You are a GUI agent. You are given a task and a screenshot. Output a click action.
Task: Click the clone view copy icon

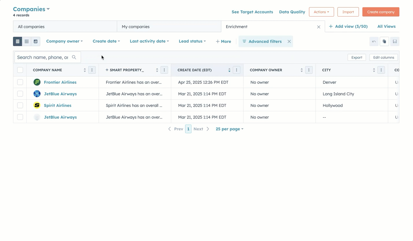pyautogui.click(x=384, y=41)
